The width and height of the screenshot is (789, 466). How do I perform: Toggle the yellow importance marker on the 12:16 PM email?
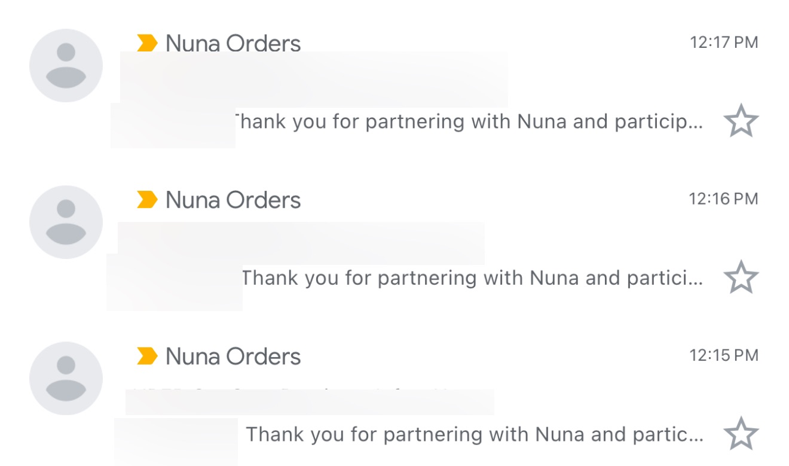(147, 200)
